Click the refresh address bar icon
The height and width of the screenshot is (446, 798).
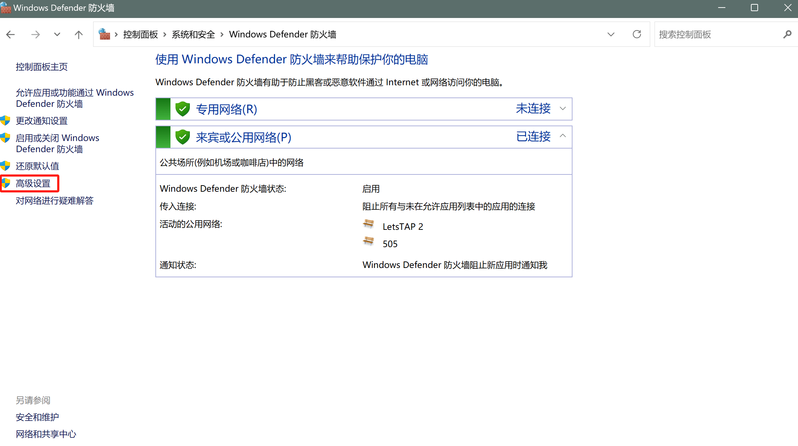(x=637, y=35)
